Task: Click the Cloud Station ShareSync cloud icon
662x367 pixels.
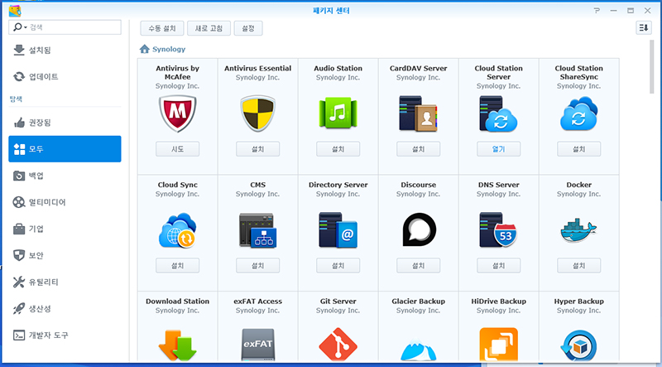Action: pos(578,113)
